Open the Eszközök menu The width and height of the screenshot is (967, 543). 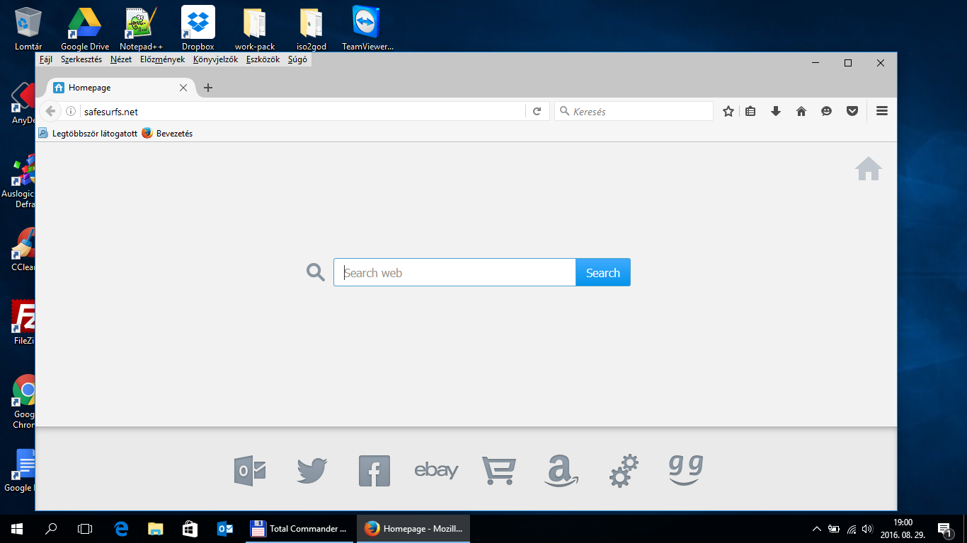tap(263, 60)
